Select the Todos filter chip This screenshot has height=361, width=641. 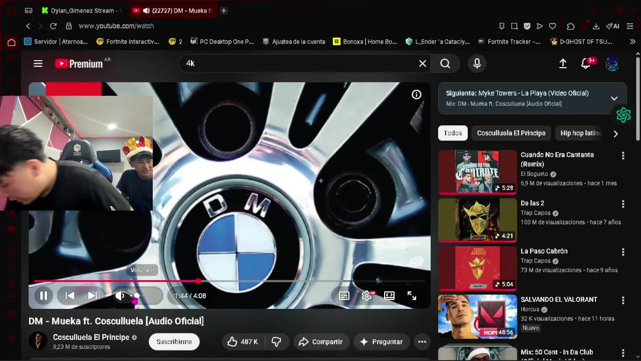[453, 133]
